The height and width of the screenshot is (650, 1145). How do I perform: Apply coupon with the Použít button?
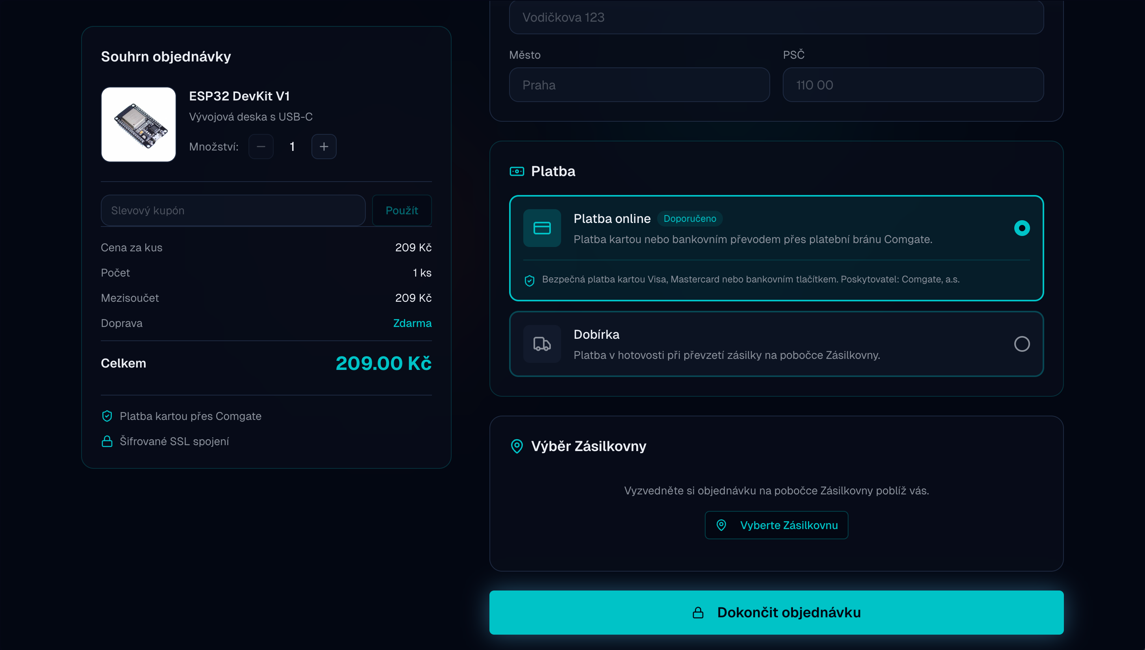[x=402, y=210]
